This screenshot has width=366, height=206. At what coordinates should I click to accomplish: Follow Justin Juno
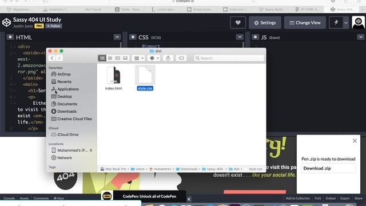[54, 26]
